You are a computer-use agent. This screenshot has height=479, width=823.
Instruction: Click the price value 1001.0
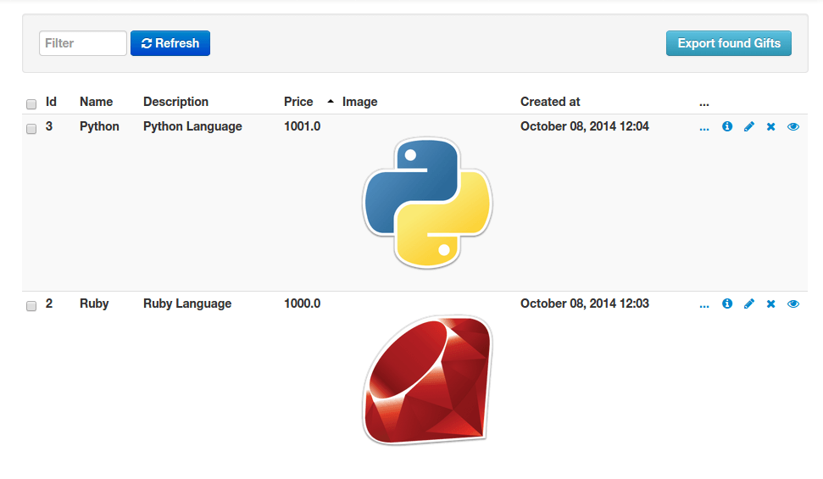click(302, 126)
